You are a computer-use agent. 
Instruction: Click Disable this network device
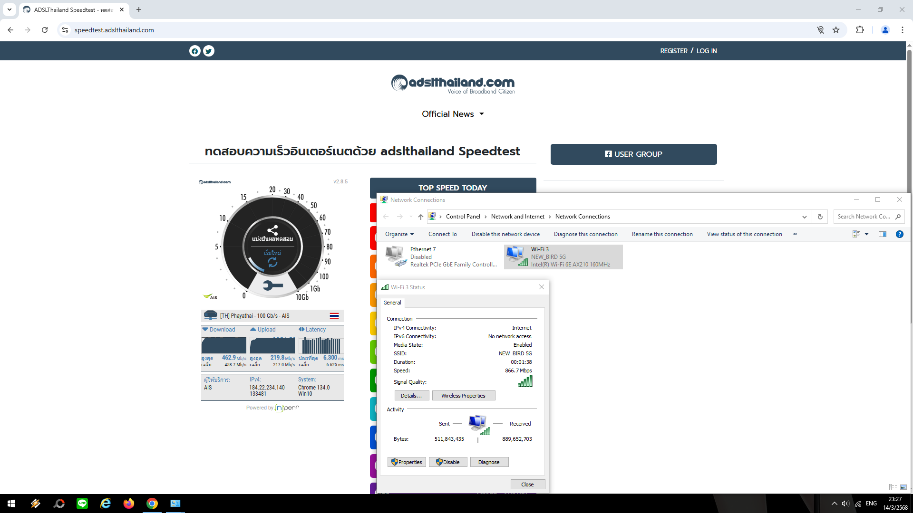505,234
